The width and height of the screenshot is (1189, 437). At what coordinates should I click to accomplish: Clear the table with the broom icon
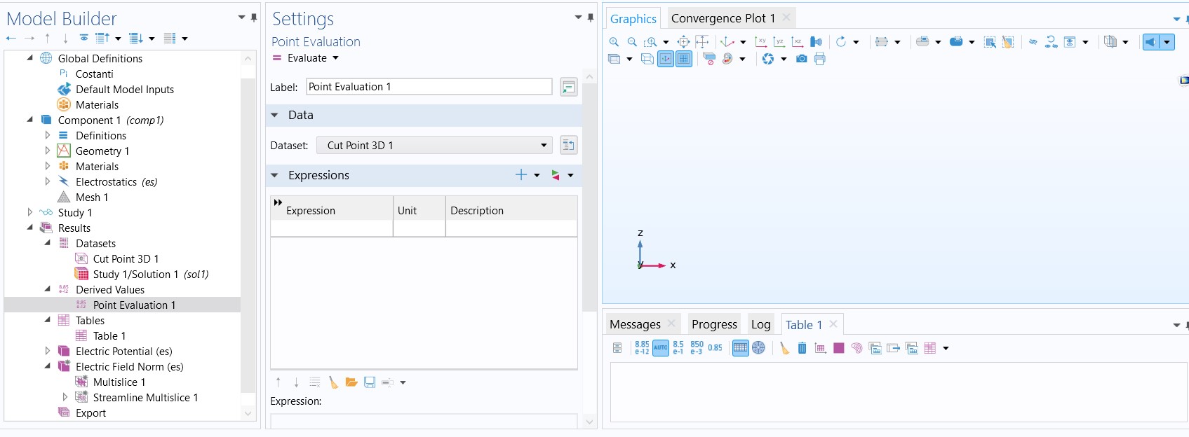pyautogui.click(x=784, y=348)
